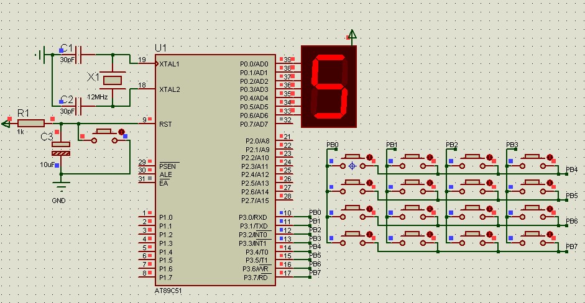
Task: Click the electrolytic capacitor C3
Action: pos(61,148)
